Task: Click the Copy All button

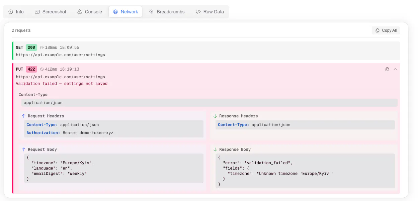Action: pos(386,30)
